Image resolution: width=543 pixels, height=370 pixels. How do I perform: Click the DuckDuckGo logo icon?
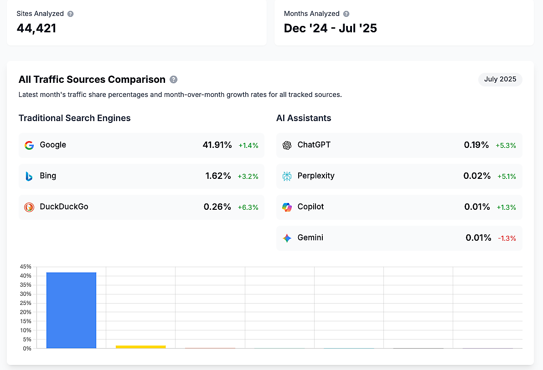[x=29, y=207]
